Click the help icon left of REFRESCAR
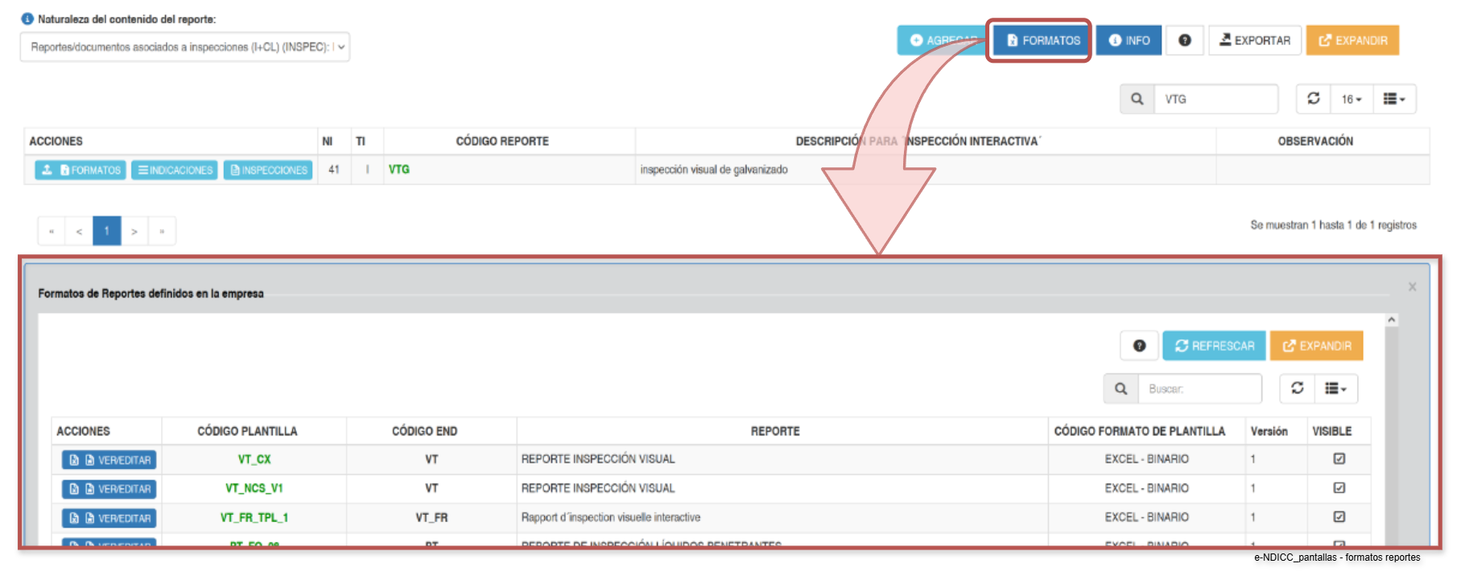This screenshot has width=1461, height=576. [x=1139, y=346]
